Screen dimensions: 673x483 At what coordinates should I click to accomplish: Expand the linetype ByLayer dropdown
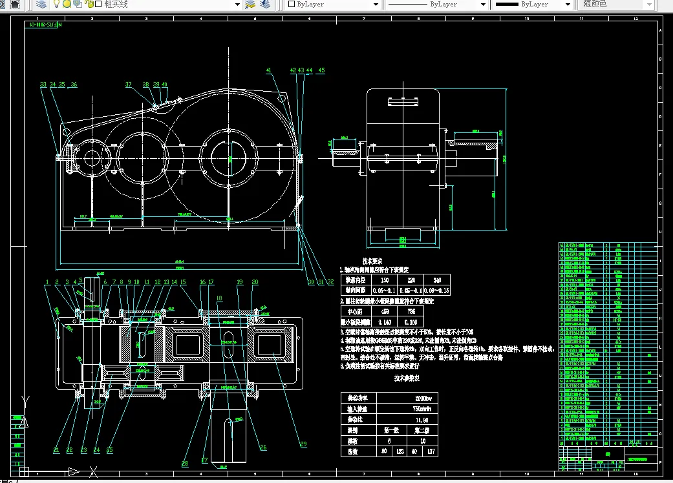coord(483,5)
